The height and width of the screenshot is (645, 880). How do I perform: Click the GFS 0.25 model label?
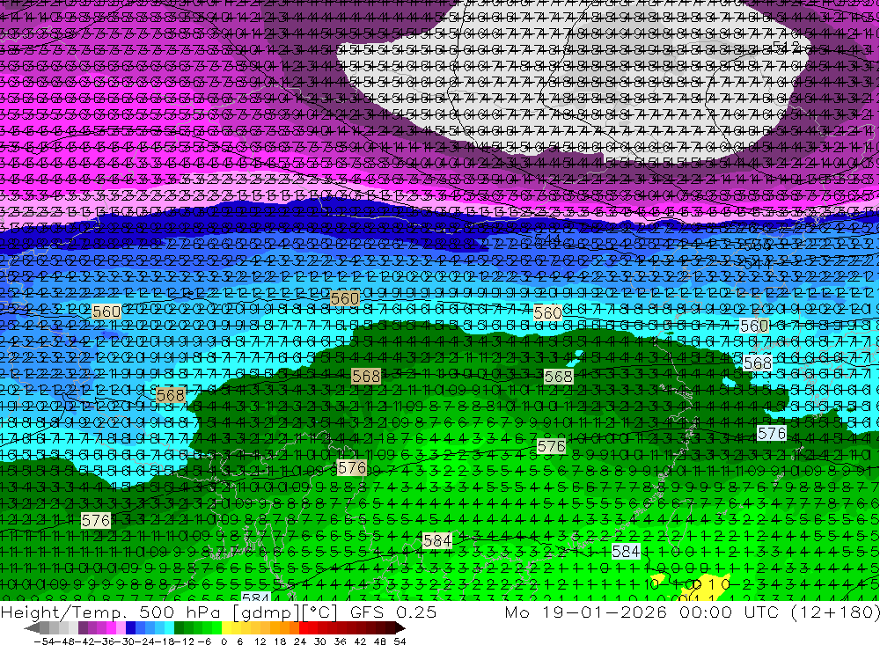[x=392, y=612]
